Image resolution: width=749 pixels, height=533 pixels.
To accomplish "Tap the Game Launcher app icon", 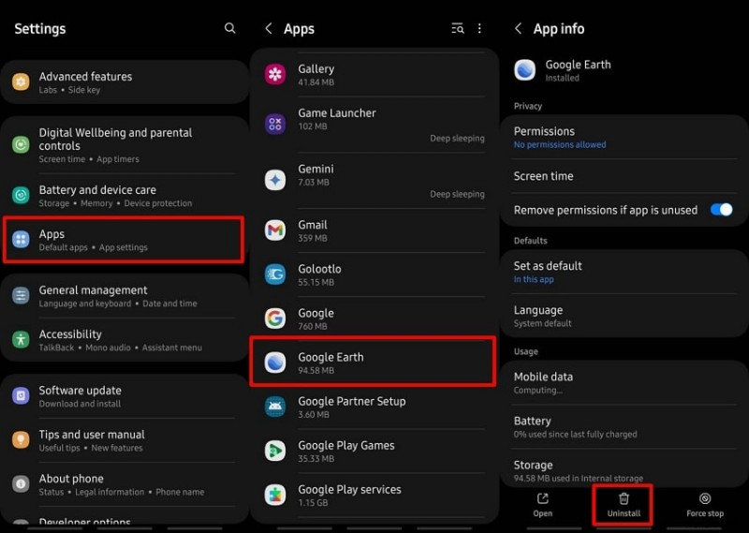I will point(275,124).
